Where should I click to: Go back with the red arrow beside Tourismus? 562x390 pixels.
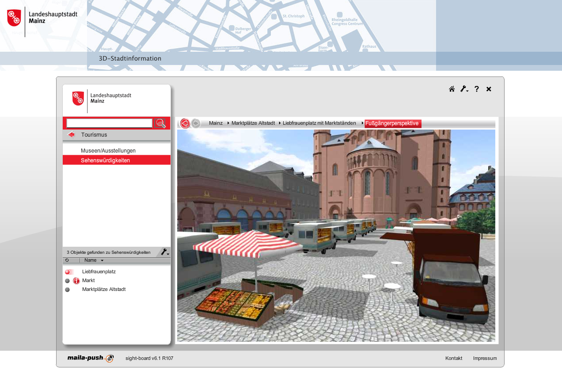[x=71, y=135]
